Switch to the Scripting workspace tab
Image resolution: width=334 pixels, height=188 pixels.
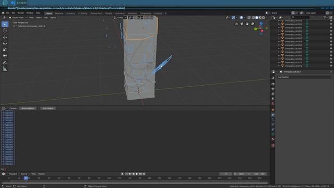tap(158, 14)
